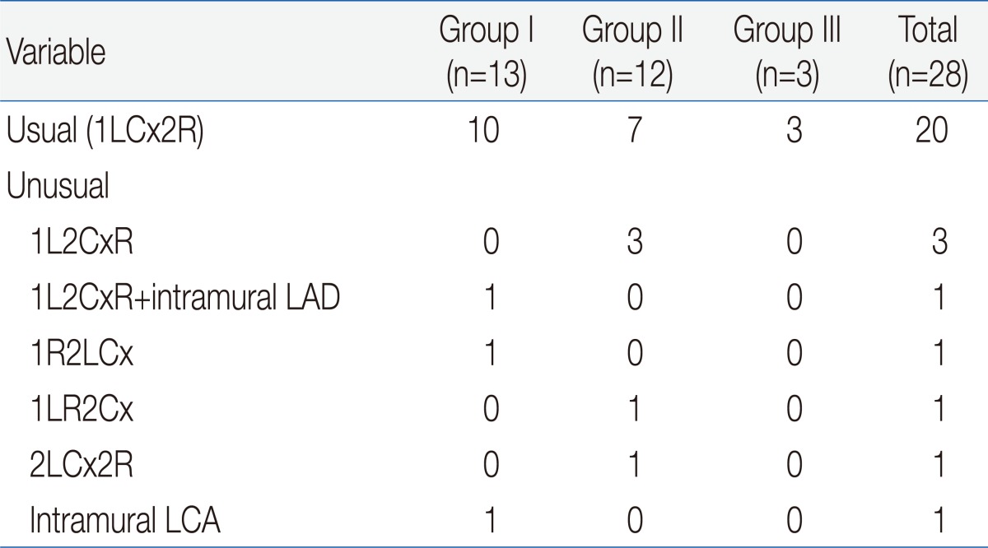
Task: Click the Variable column header
Action: pyautogui.click(x=56, y=53)
